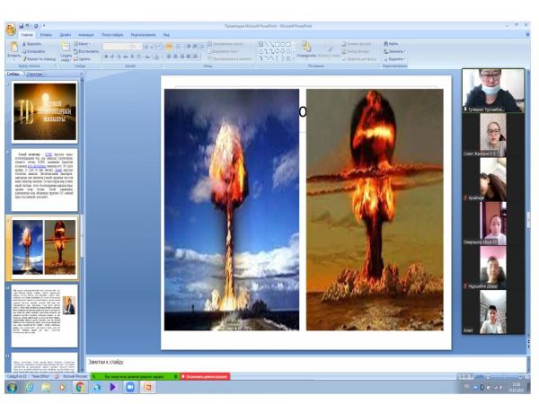Toggle bold text formatting

click(x=106, y=57)
